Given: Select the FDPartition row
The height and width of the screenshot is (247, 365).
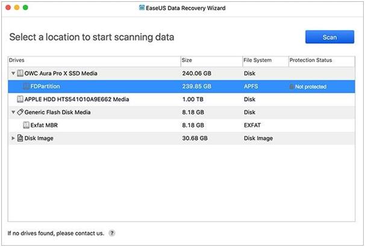Looking at the screenshot, I should click(181, 87).
